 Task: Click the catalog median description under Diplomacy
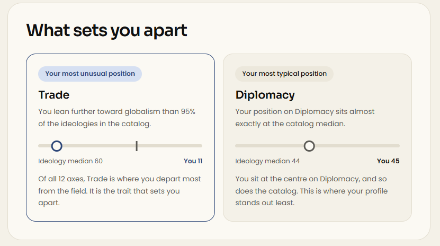[x=305, y=118]
